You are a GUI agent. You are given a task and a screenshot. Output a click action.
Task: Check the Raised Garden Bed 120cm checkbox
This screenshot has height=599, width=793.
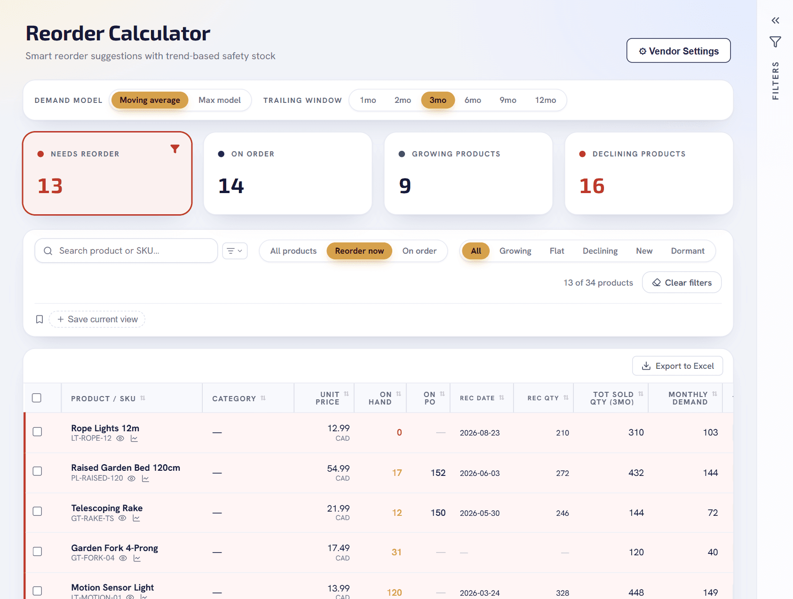(37, 471)
